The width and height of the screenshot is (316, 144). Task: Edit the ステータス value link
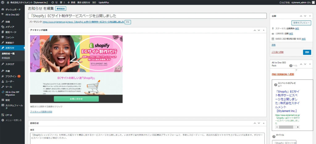tap(297, 29)
